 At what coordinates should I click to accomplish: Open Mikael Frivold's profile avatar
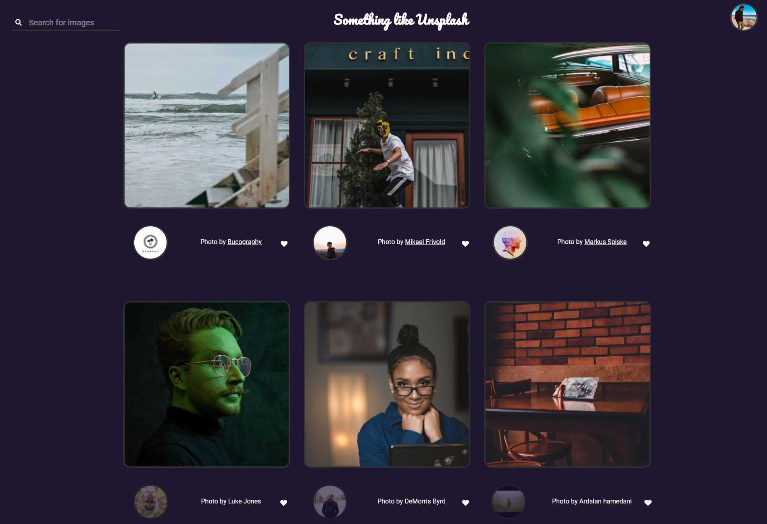tap(330, 242)
